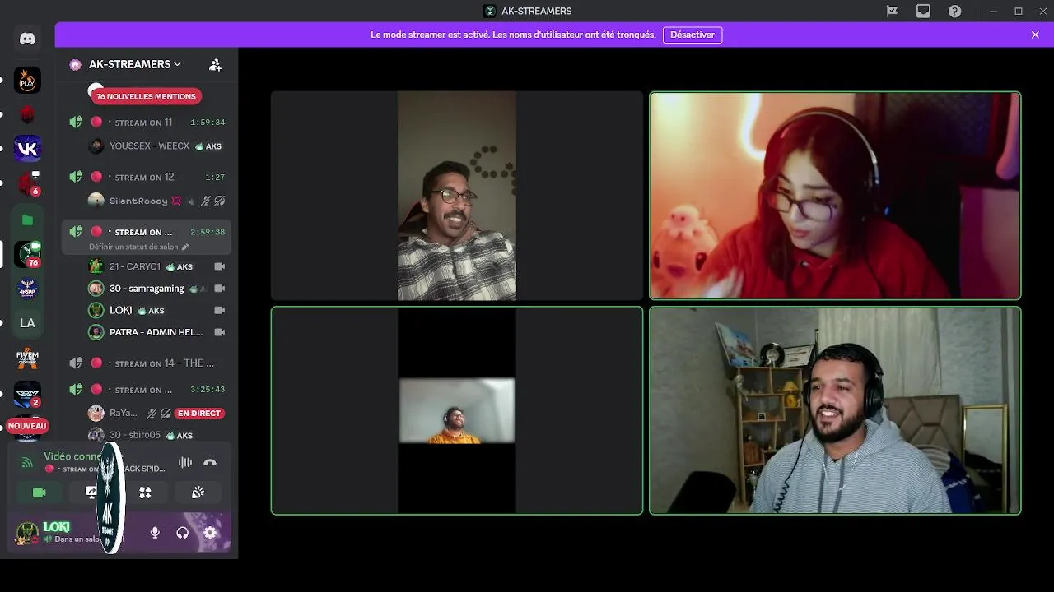Screen dimensions: 1054x592
Task: Toggle noise suppression waveform icon
Action: pyautogui.click(x=185, y=462)
